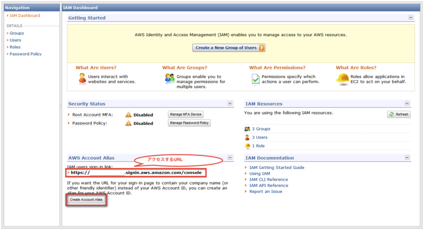Collapse the IAM Resources panel

[x=407, y=103]
